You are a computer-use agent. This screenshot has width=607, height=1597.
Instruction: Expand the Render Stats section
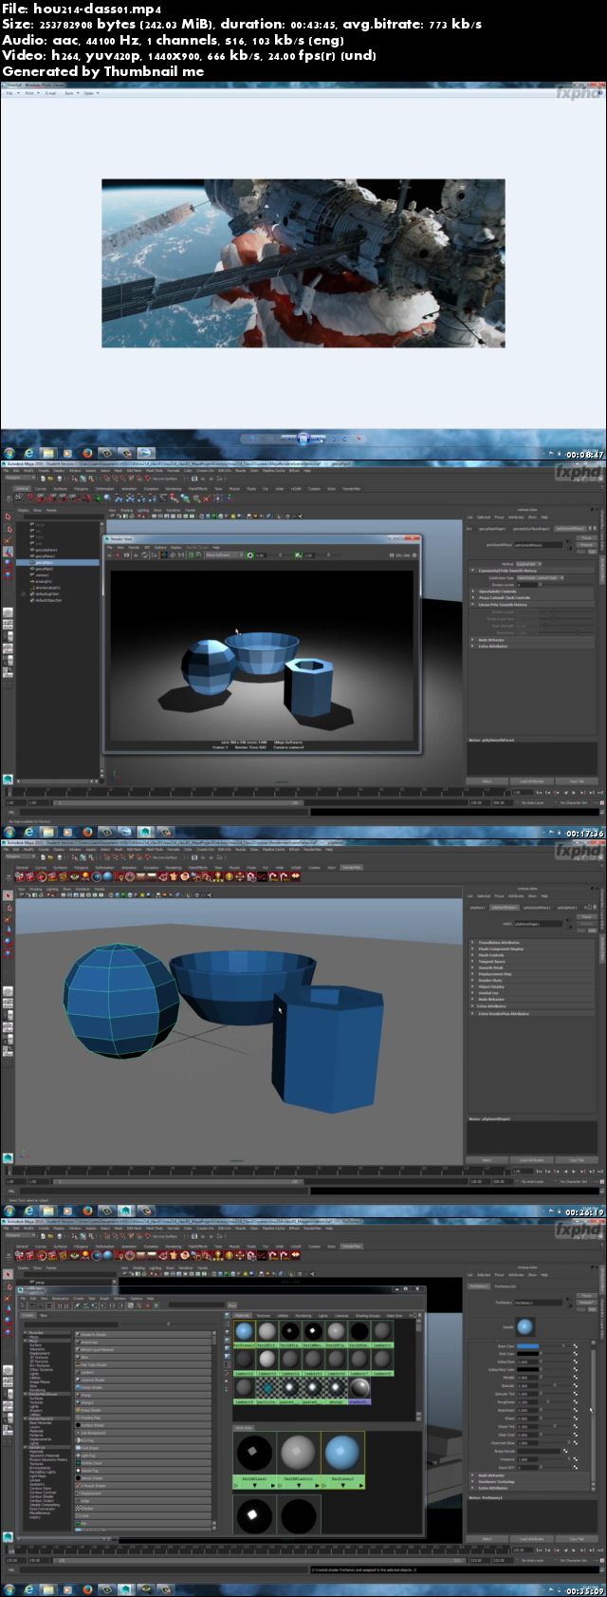(x=532, y=980)
